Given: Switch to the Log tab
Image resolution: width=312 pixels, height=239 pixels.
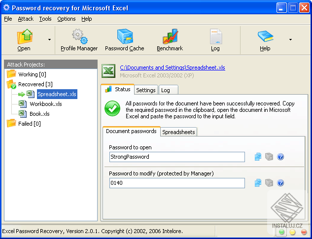Looking at the screenshot, I should [169, 90].
